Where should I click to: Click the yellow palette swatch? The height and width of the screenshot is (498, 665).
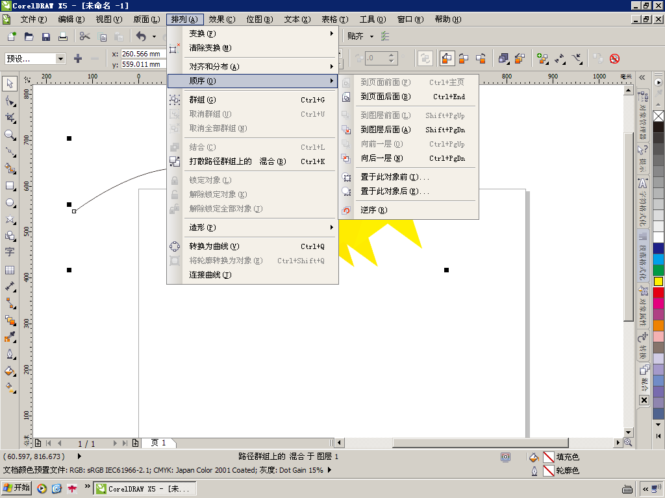[x=659, y=281]
